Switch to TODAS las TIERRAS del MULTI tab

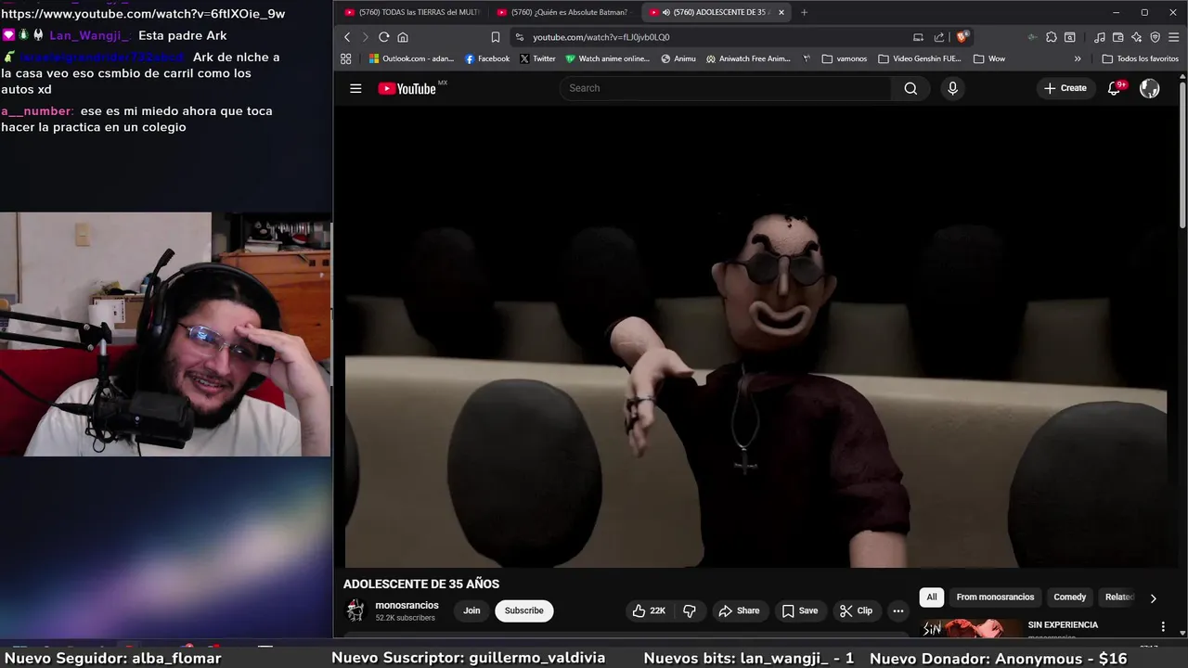411,12
